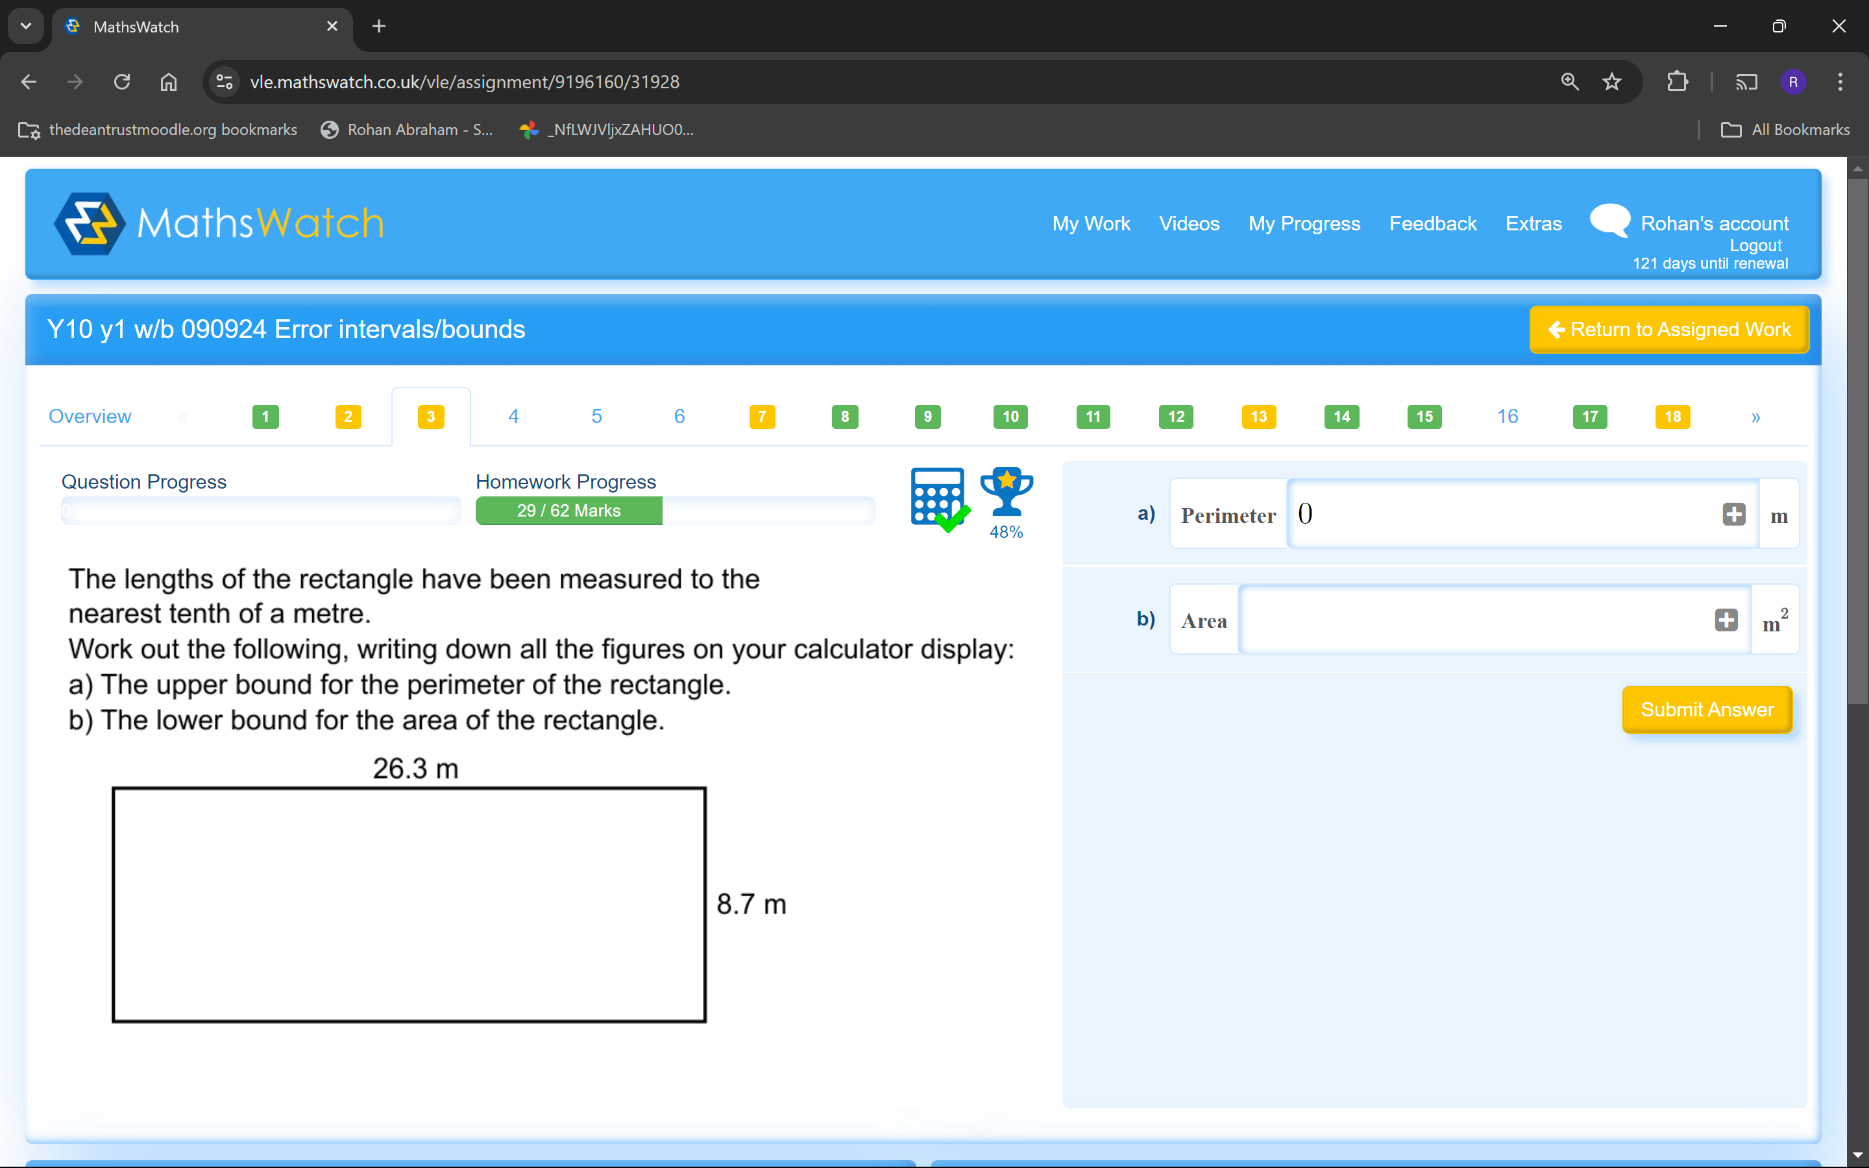Select question 3 tab

(431, 417)
